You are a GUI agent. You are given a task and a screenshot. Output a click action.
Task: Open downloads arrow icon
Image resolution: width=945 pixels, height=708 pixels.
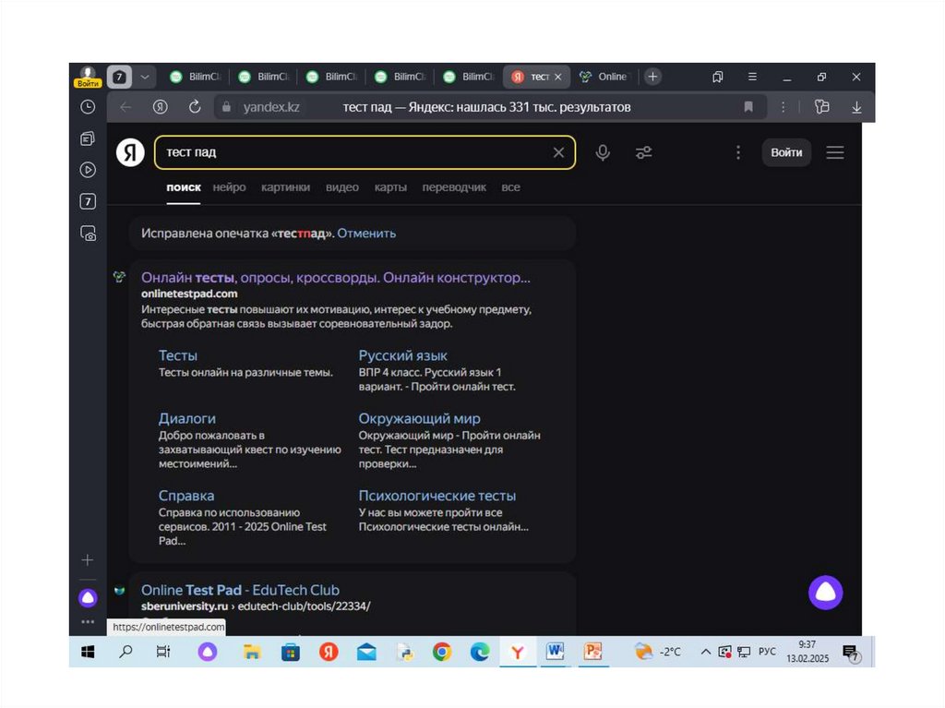856,107
